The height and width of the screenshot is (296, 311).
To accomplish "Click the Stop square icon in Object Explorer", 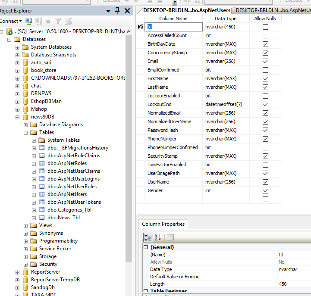I will point(48,21).
